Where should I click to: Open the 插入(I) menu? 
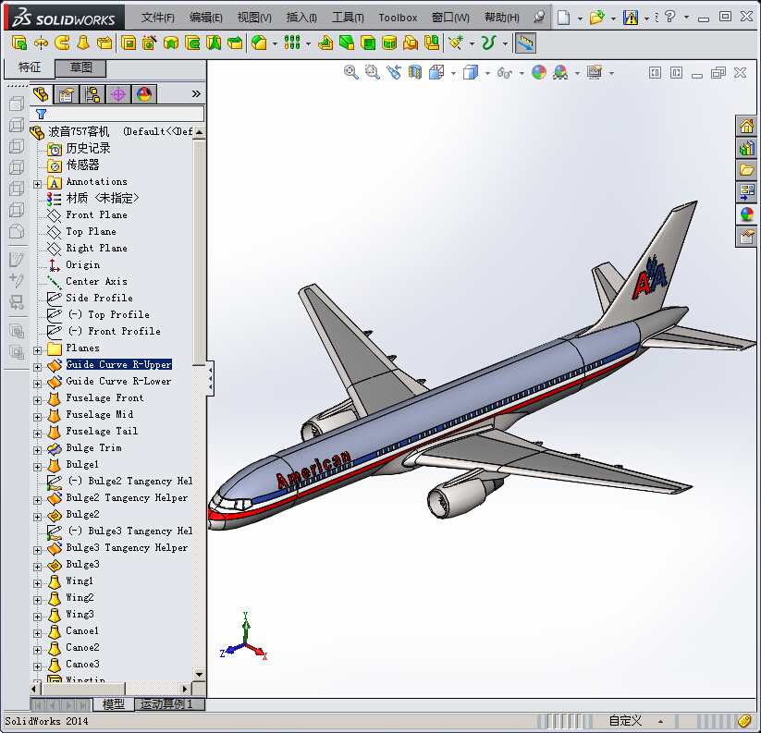tap(301, 18)
